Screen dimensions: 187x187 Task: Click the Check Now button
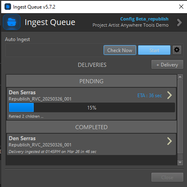120,50
